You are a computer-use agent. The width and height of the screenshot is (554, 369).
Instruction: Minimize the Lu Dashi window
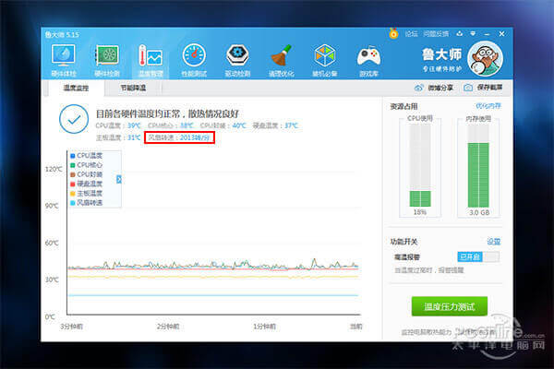click(x=488, y=34)
